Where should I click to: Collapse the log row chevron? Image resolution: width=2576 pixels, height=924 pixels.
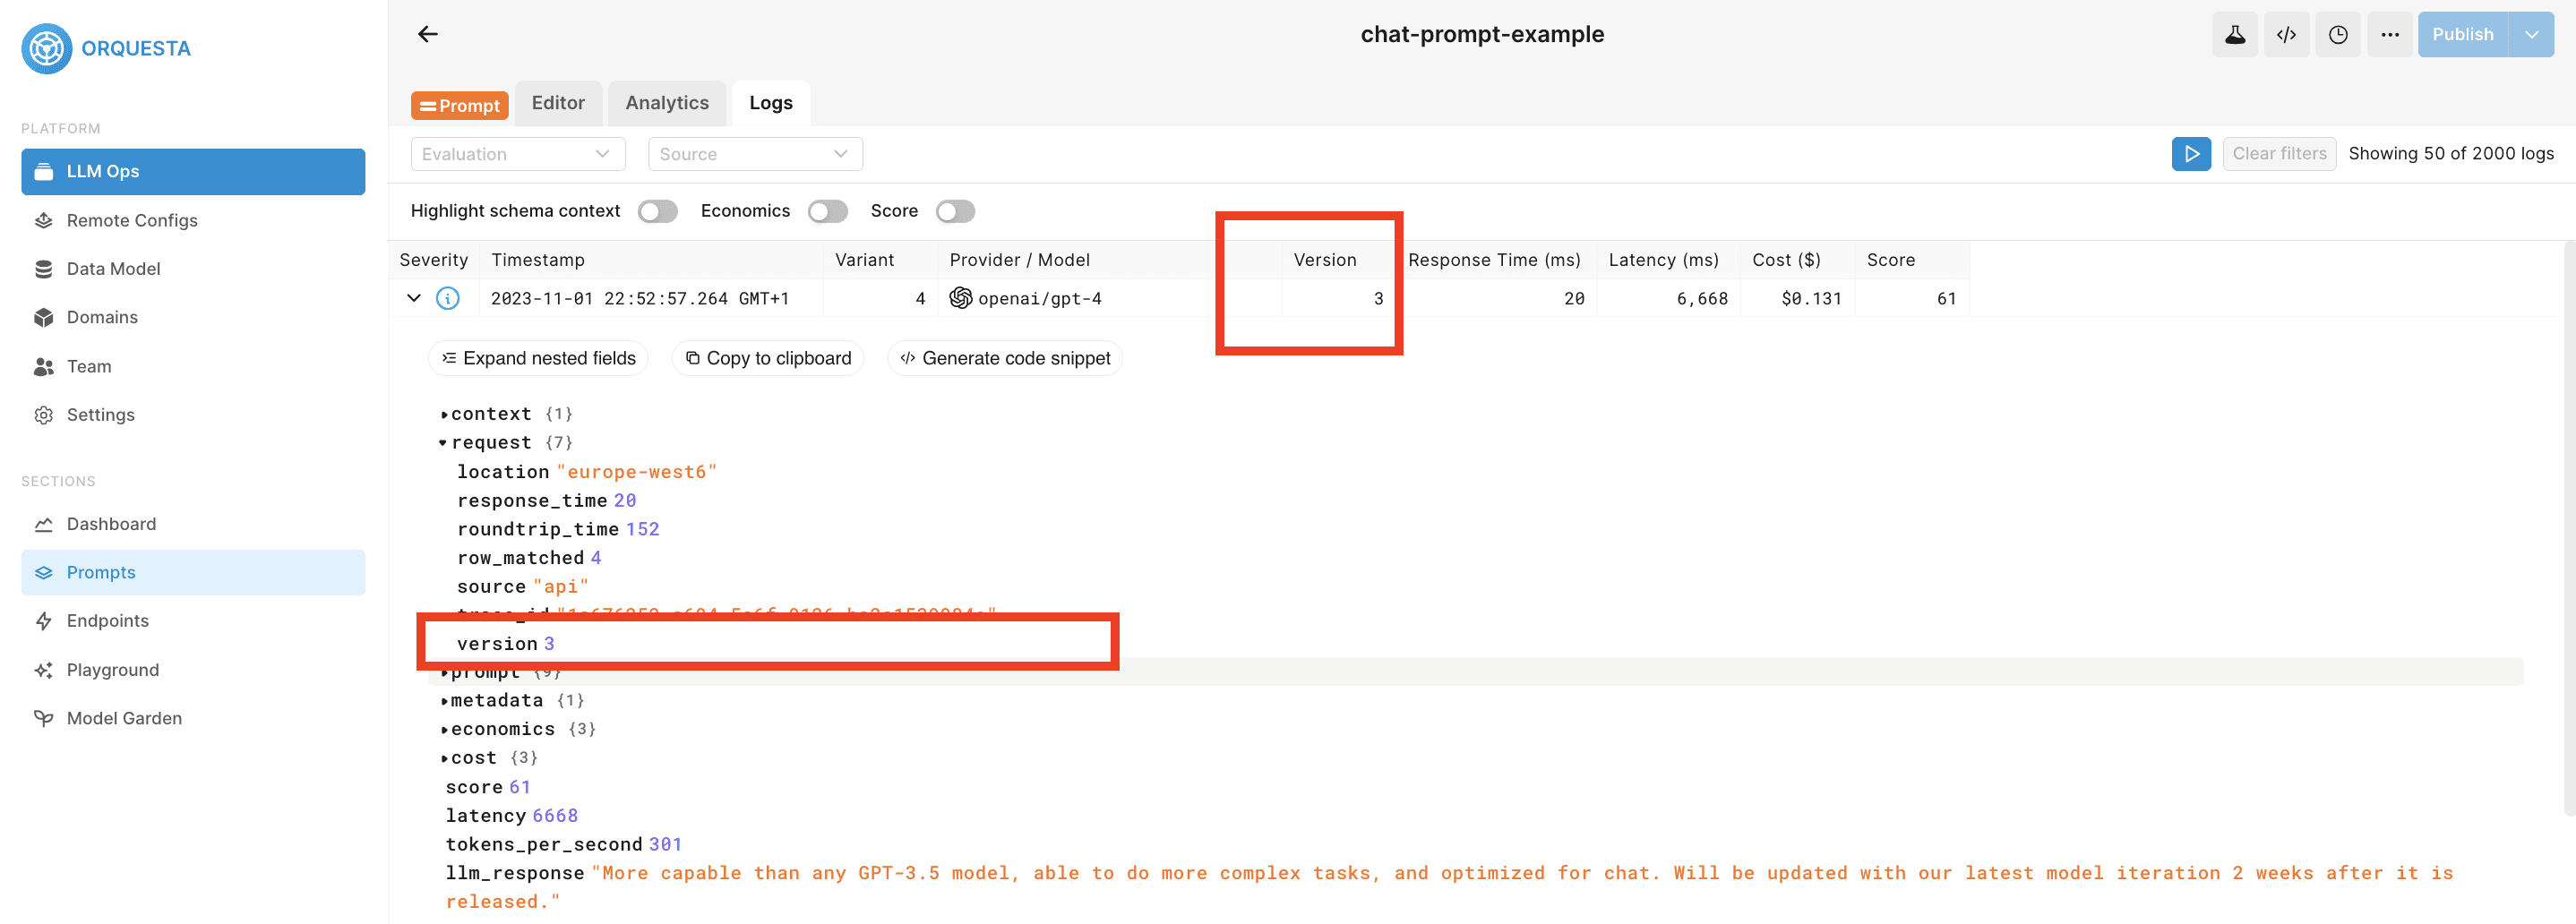413,298
